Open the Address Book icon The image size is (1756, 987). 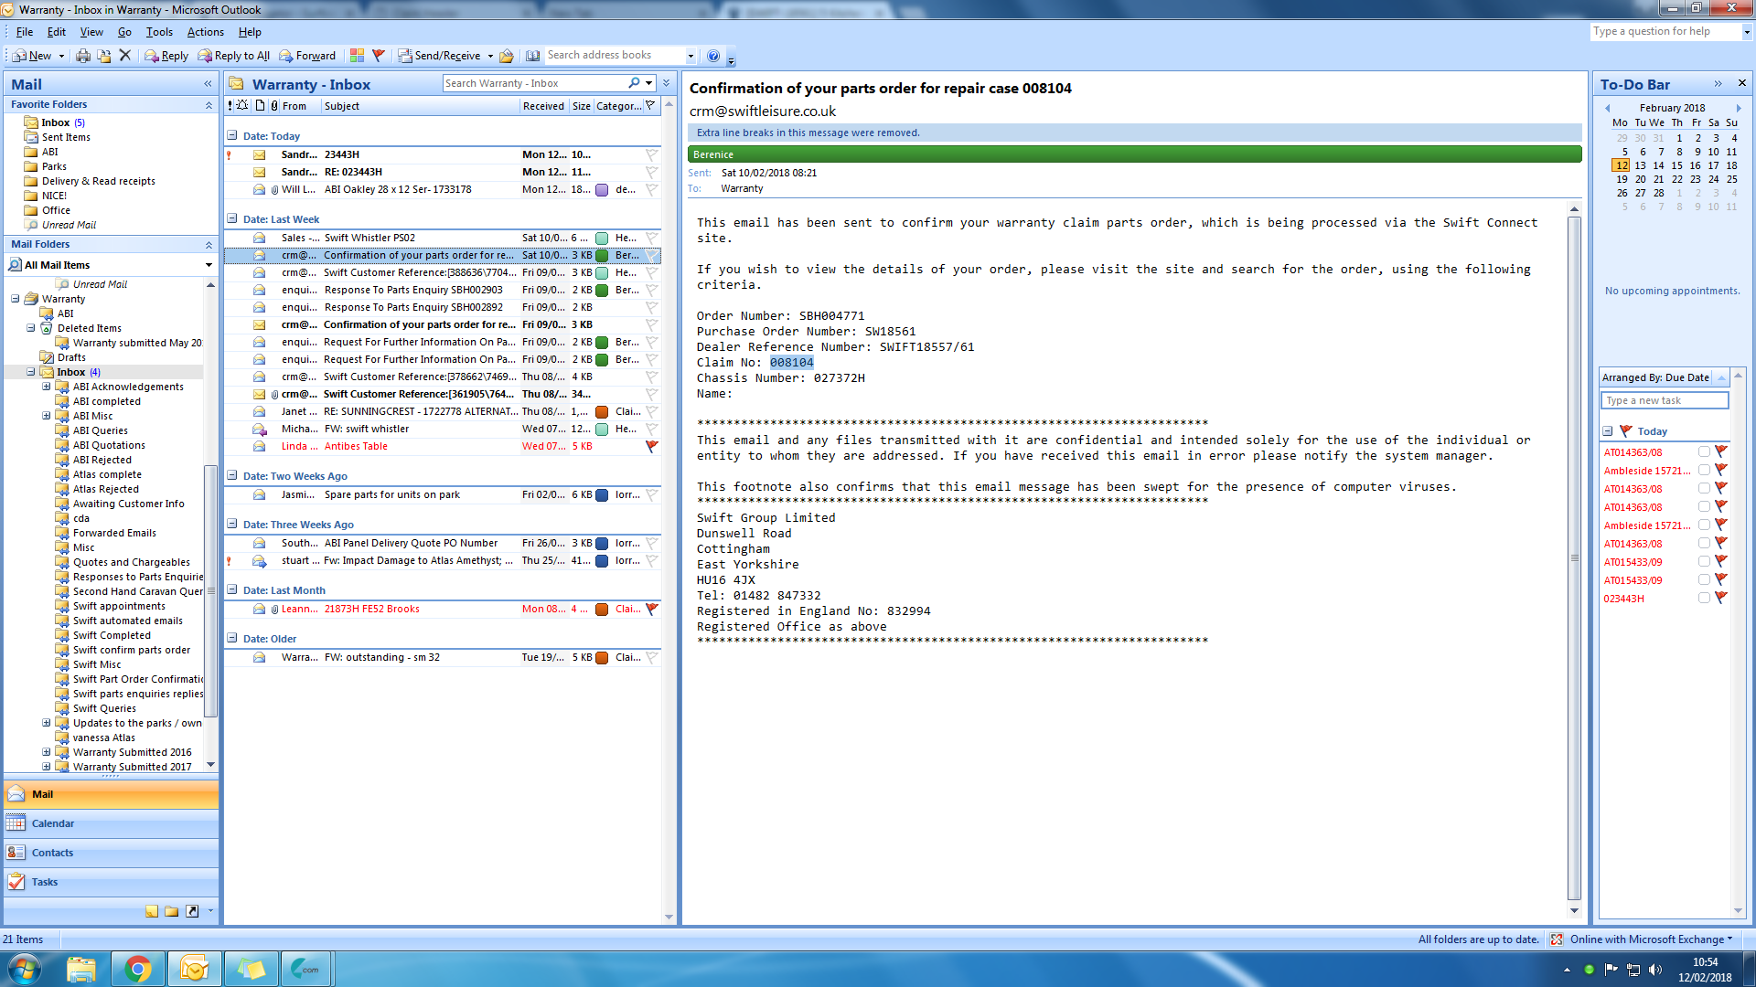pos(532,56)
